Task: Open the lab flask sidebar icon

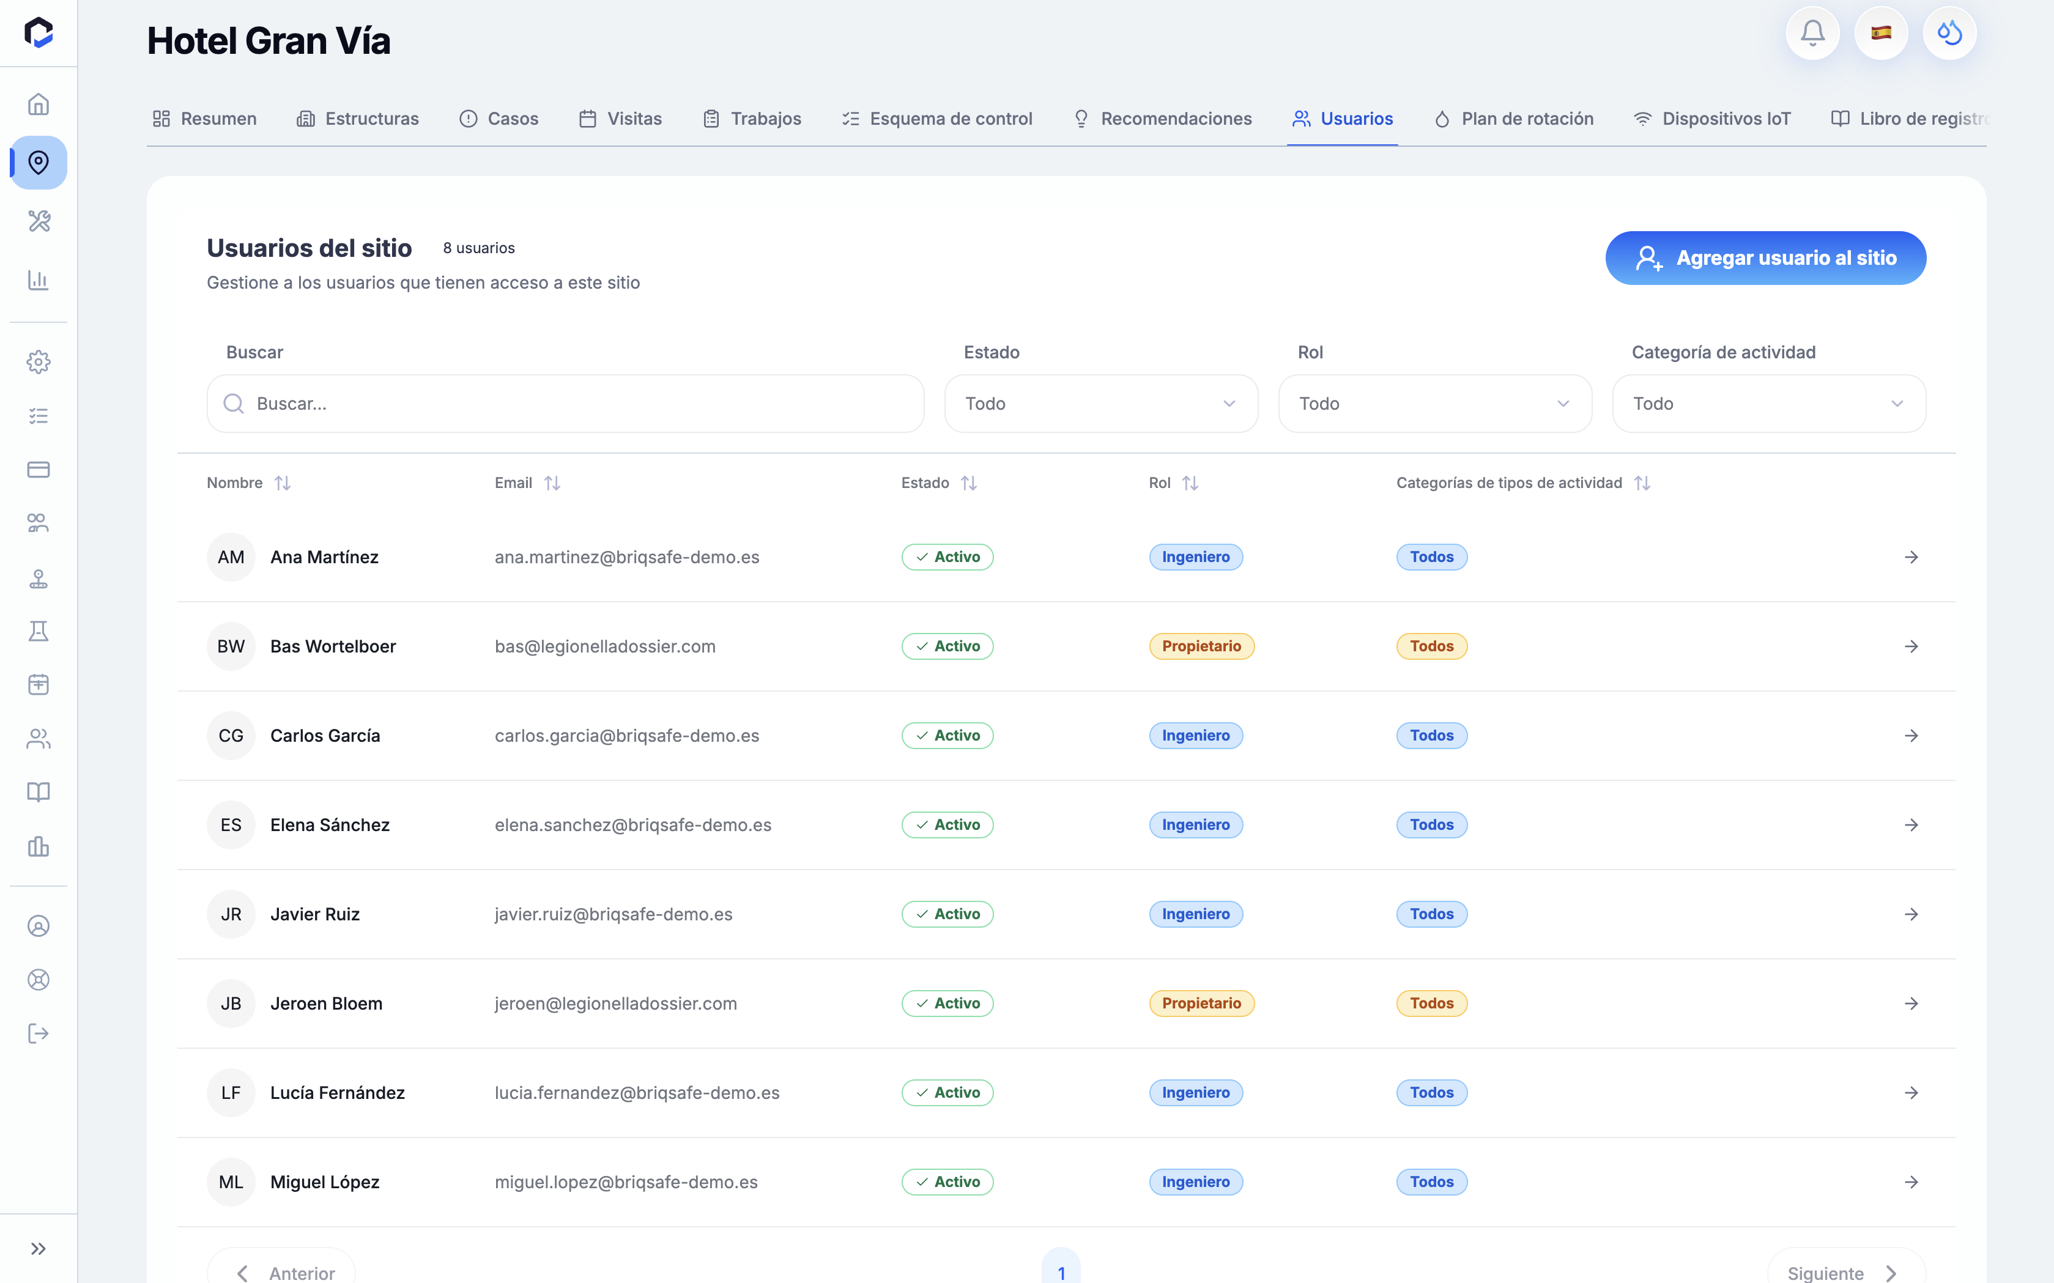Action: [38, 631]
